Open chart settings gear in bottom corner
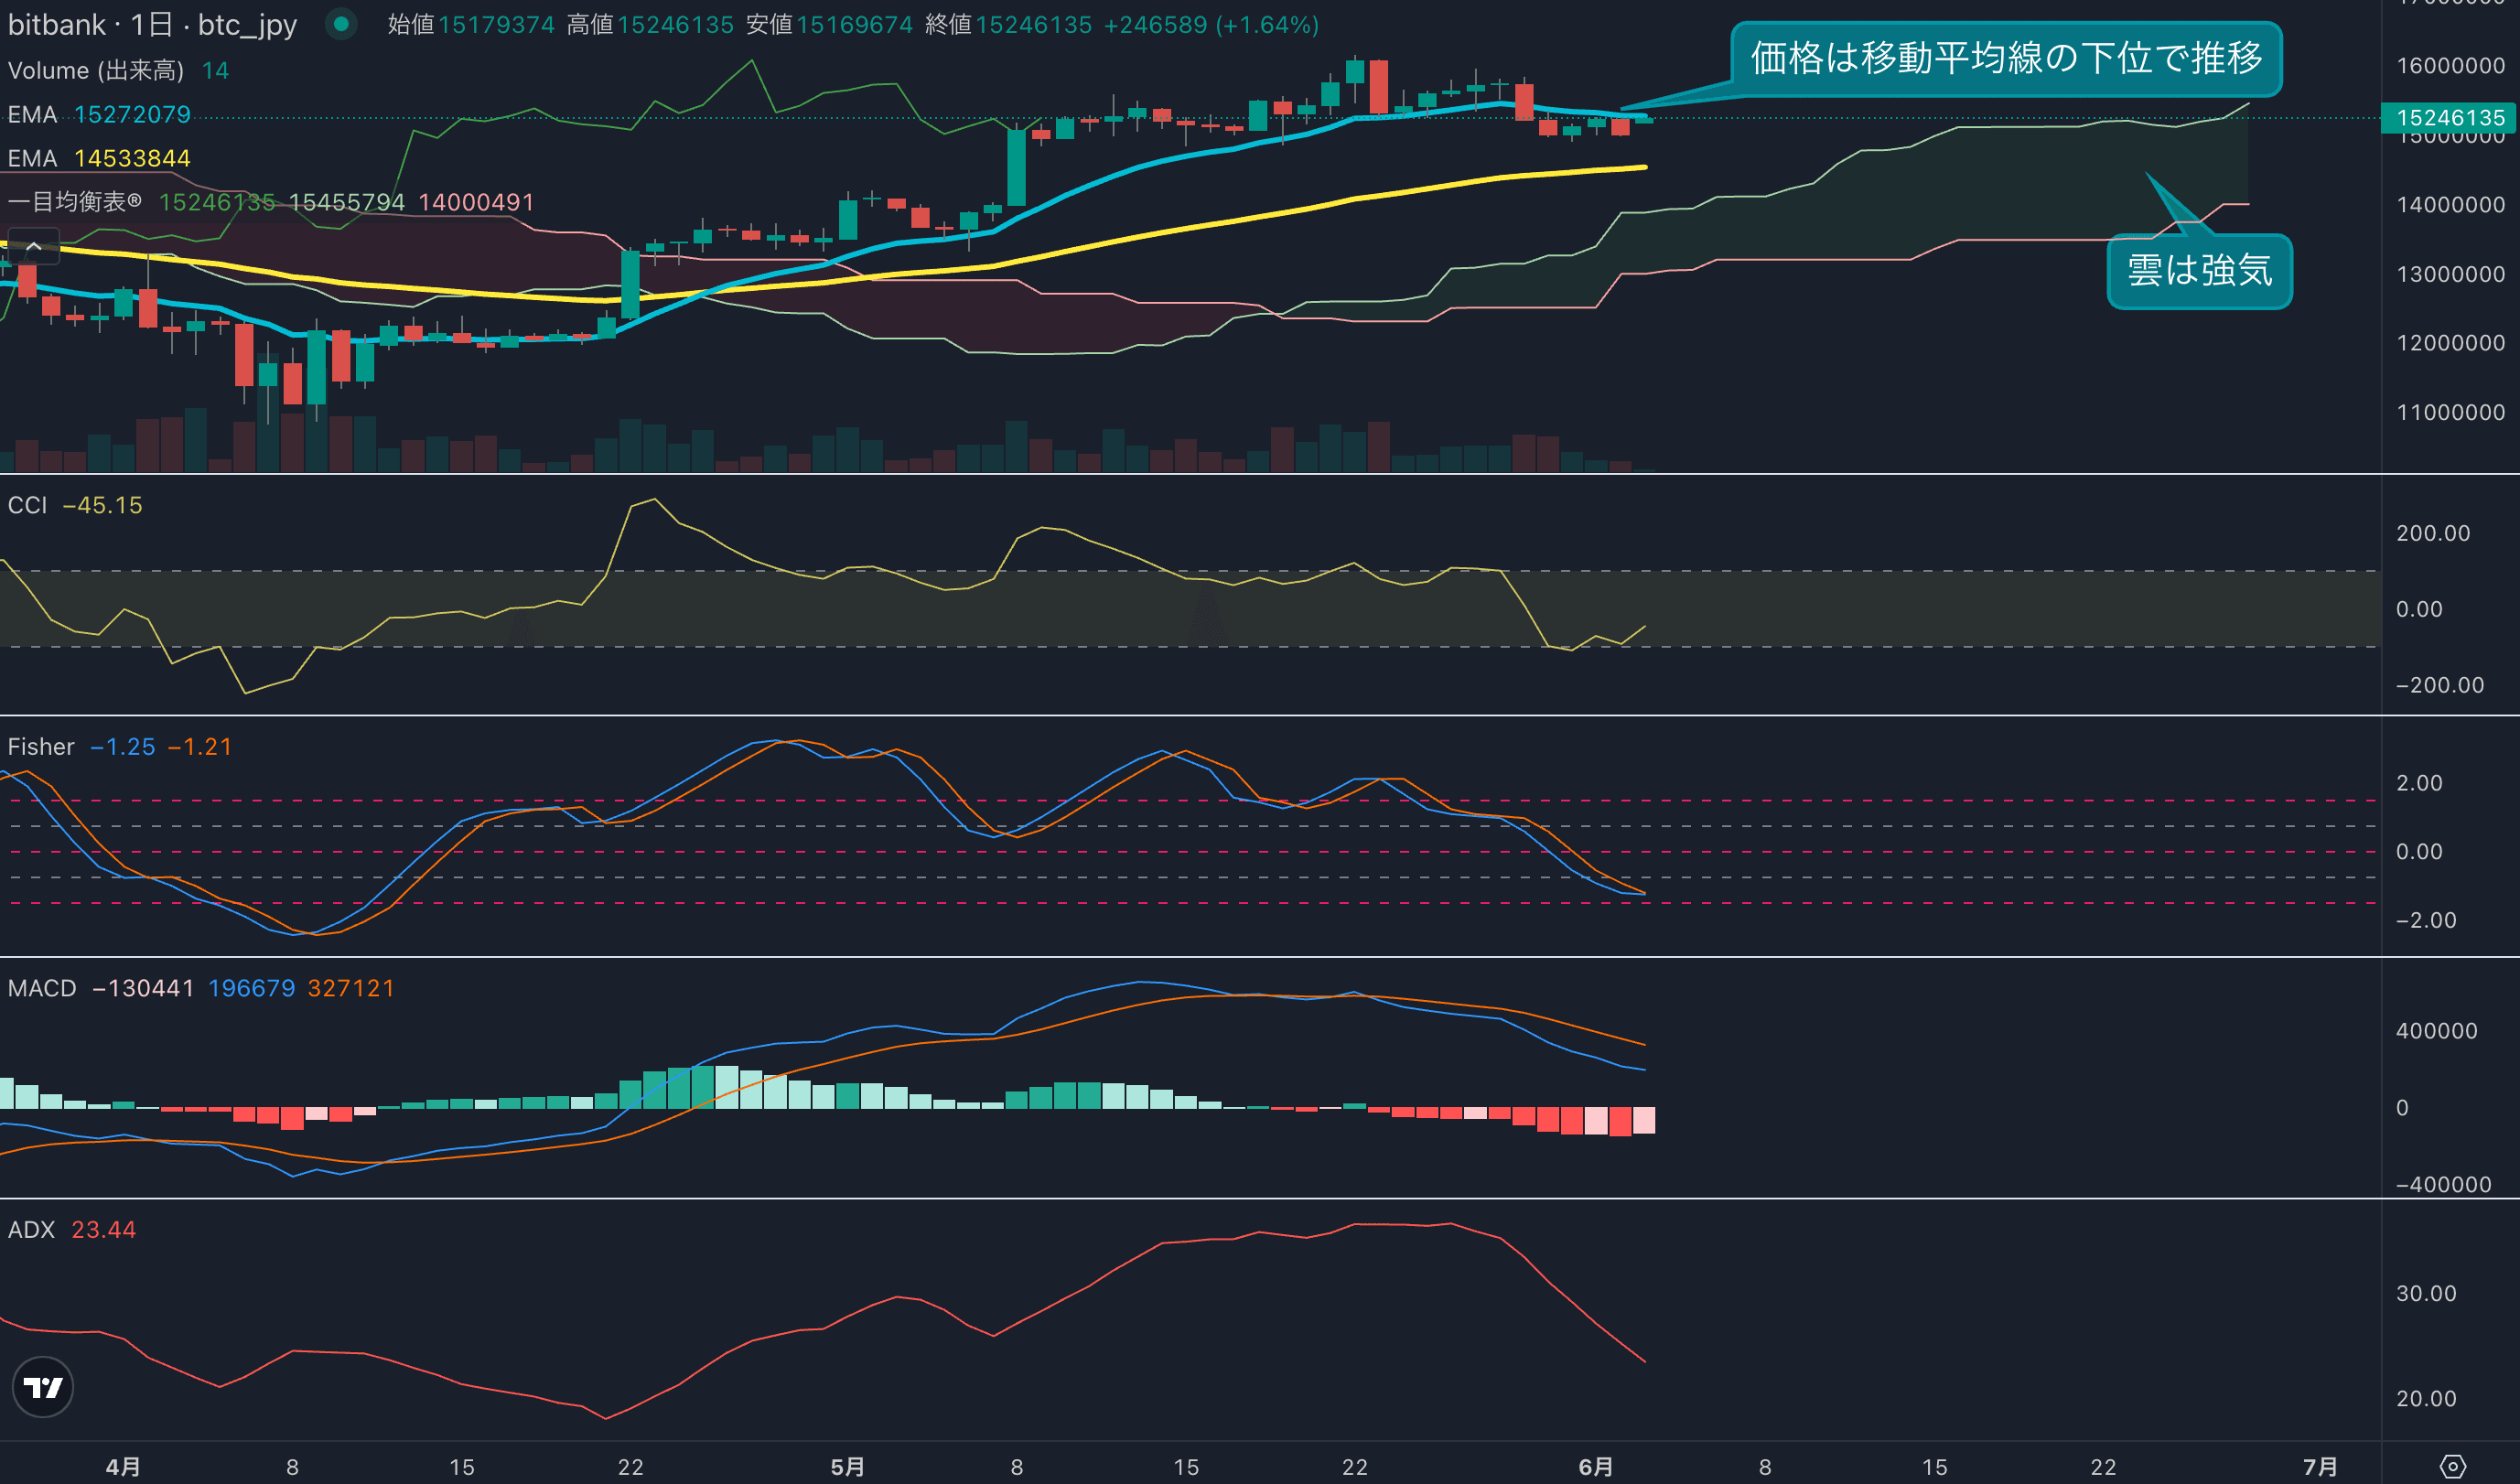Viewport: 2520px width, 1484px height. click(x=2452, y=1466)
